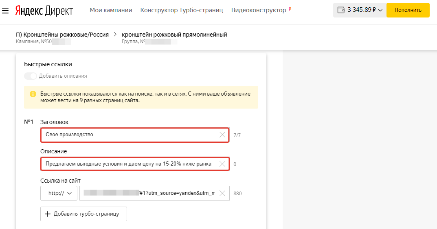Click the lightbulb hint icon in notice
Image resolution: width=437 pixels, height=229 pixels.
(33, 94)
